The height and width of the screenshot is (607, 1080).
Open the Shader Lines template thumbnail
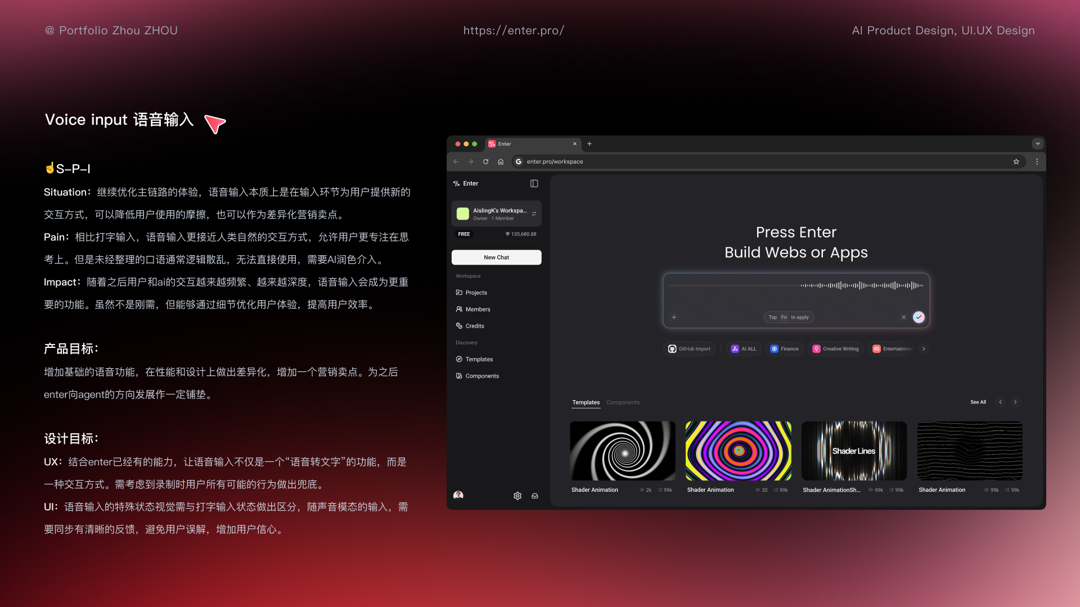[854, 451]
